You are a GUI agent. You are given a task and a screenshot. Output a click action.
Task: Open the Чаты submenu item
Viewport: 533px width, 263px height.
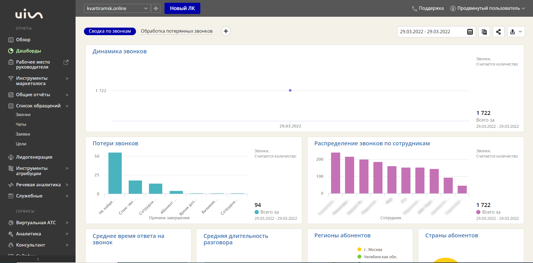pyautogui.click(x=21, y=124)
